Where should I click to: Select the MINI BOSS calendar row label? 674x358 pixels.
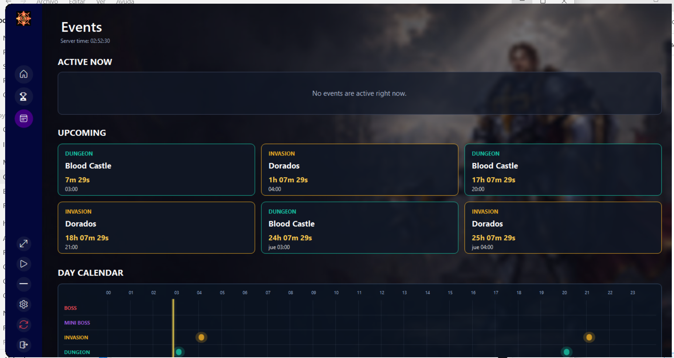(77, 323)
